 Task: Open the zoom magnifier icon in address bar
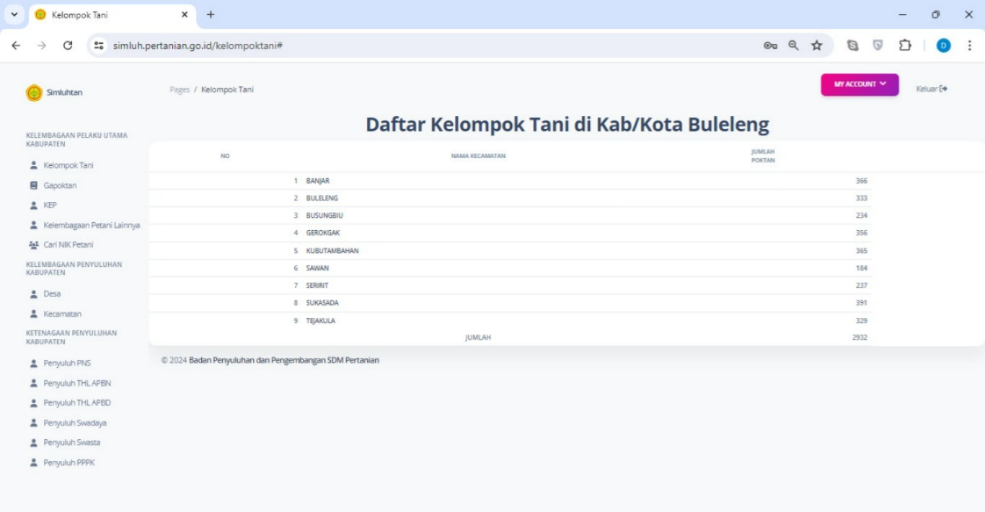point(793,45)
